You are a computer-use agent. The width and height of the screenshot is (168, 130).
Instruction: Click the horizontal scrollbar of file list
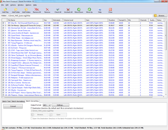coord(78,97)
